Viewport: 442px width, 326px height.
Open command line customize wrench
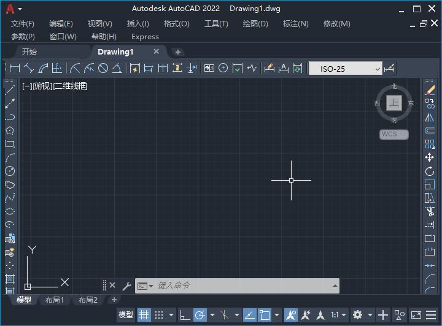126,286
